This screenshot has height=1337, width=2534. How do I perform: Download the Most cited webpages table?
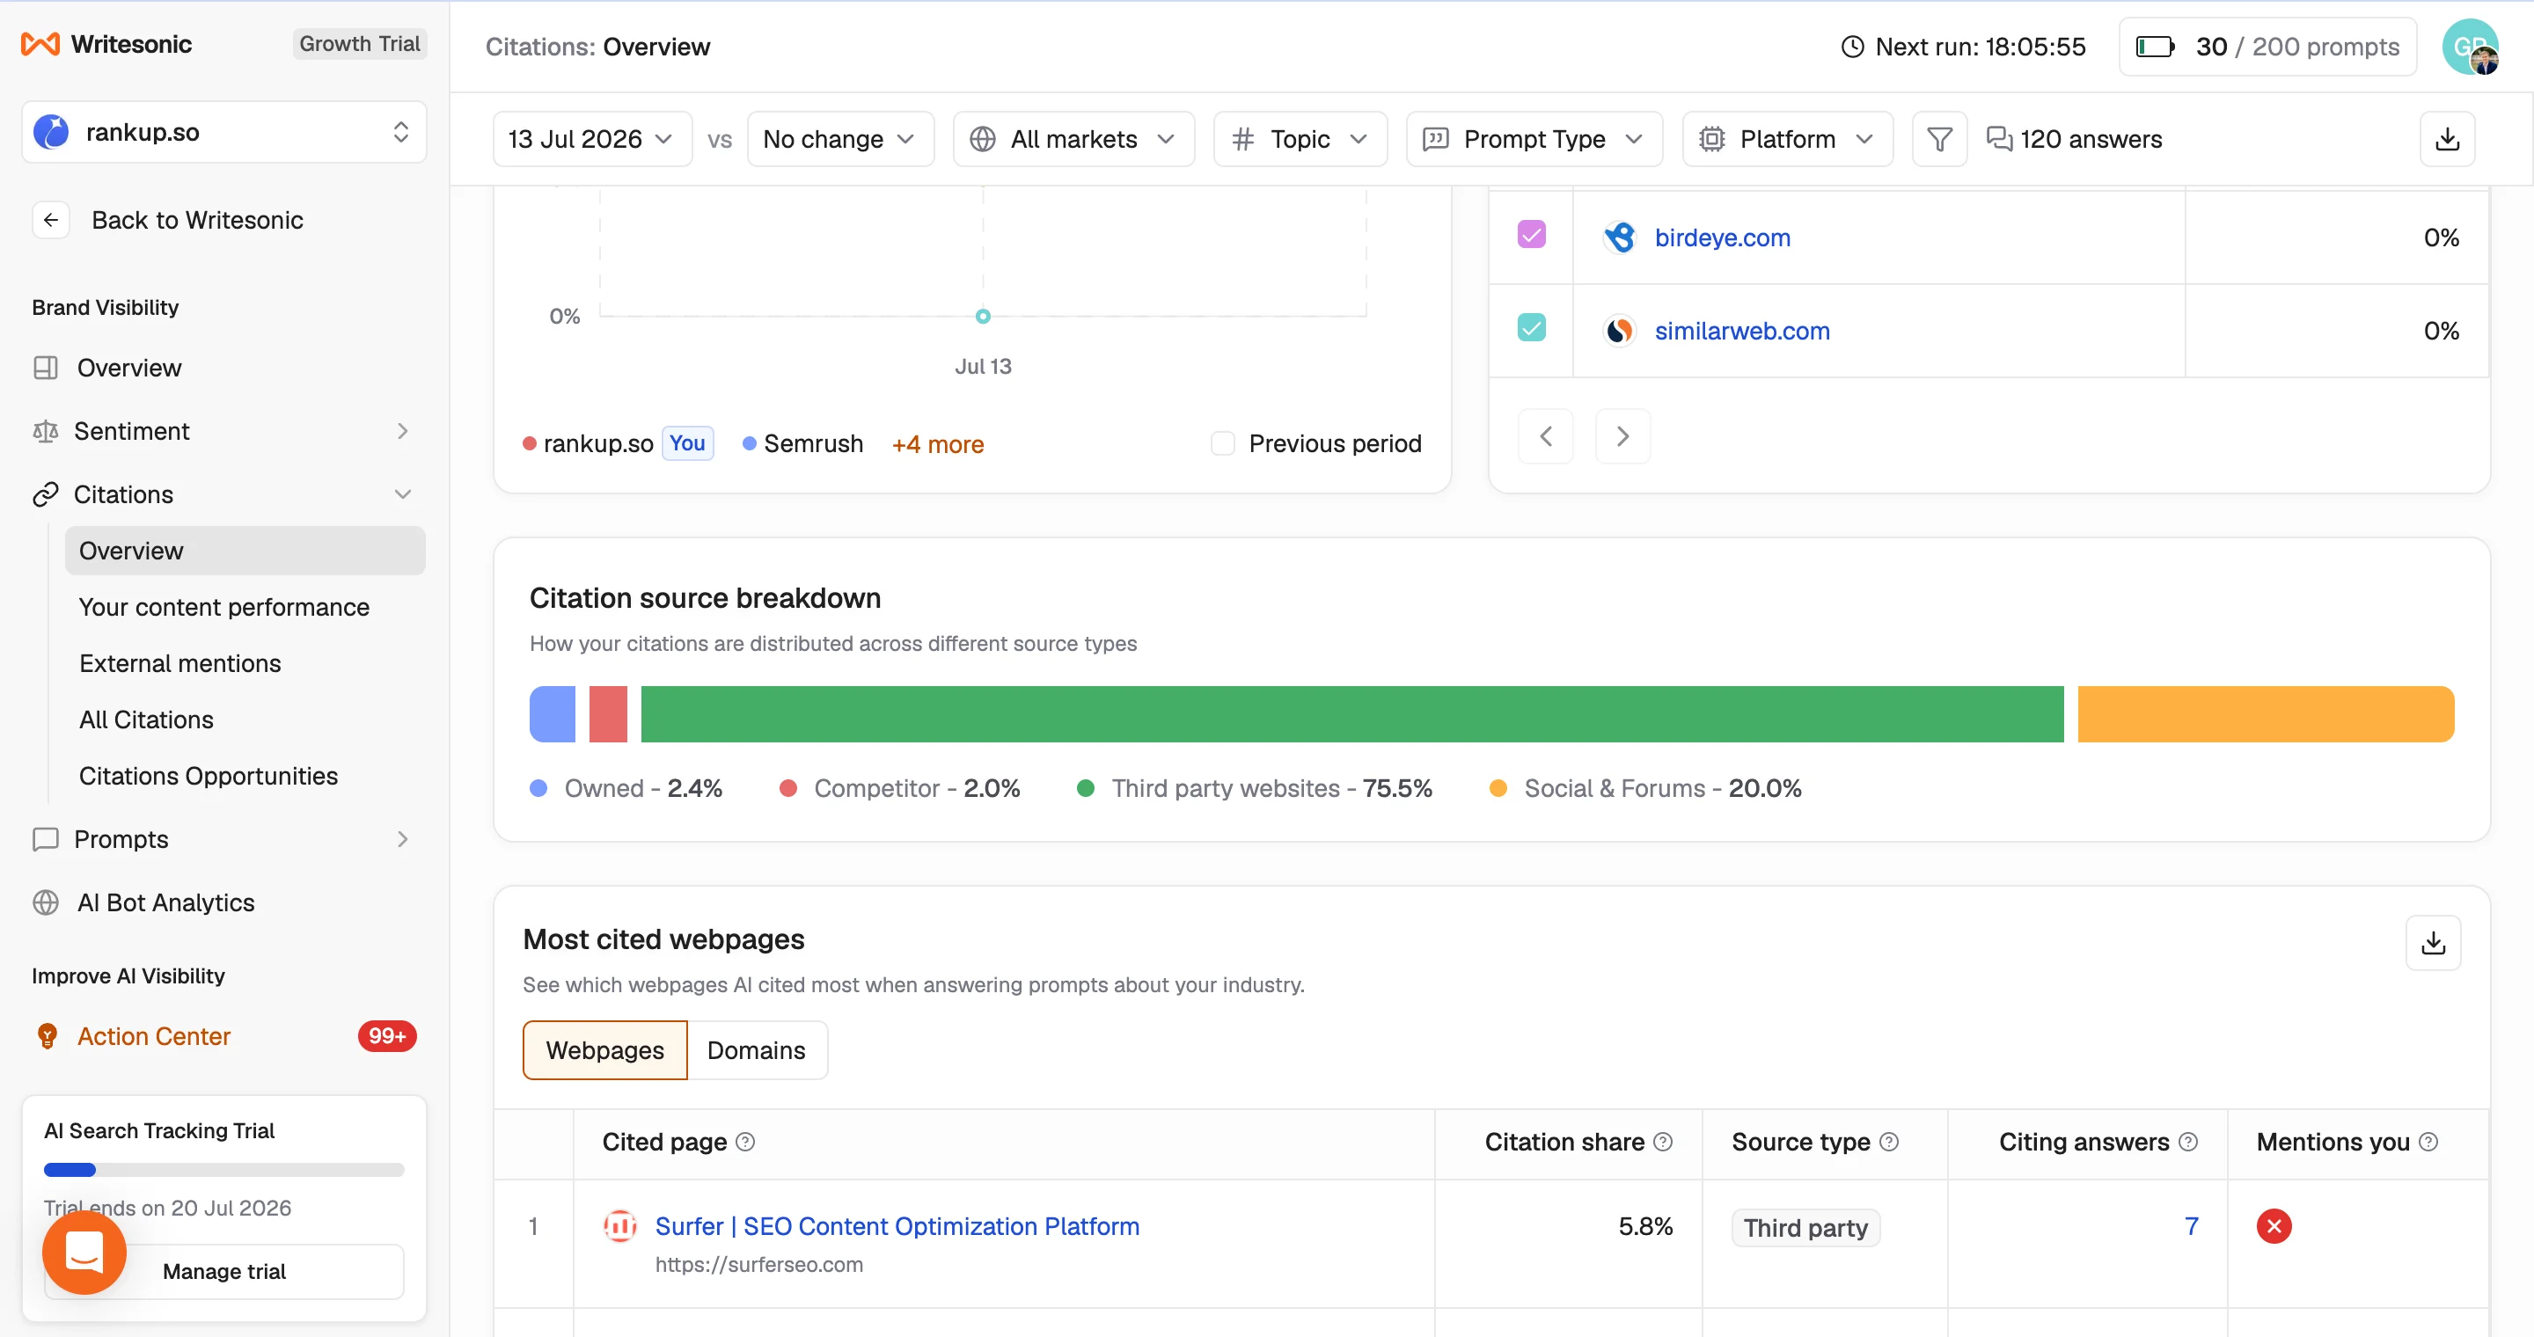point(2433,943)
